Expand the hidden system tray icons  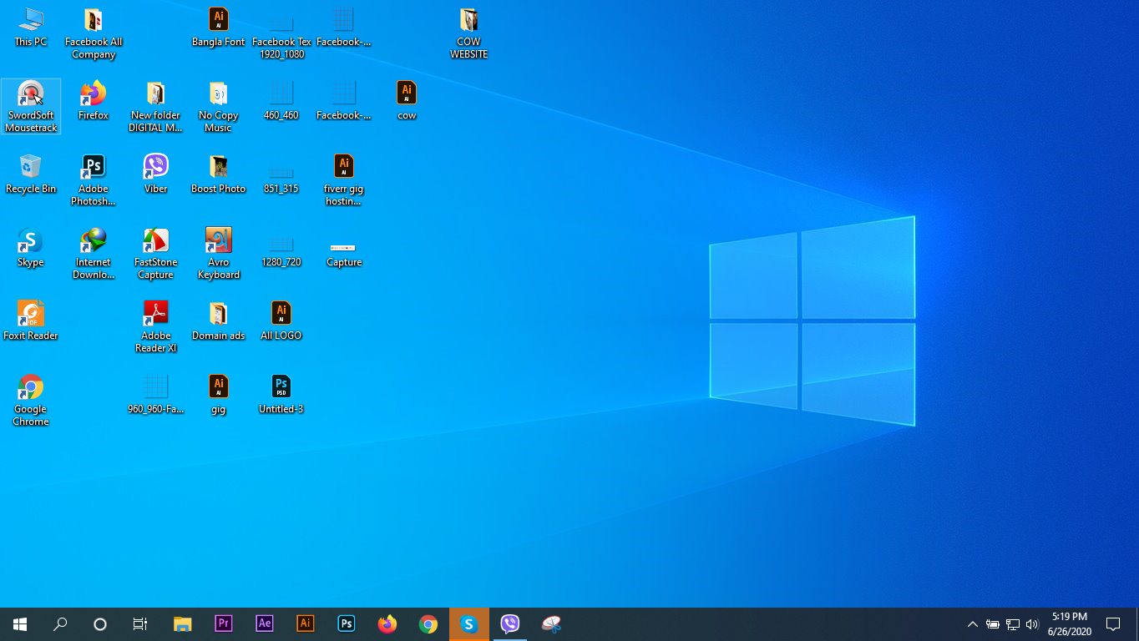pos(972,624)
